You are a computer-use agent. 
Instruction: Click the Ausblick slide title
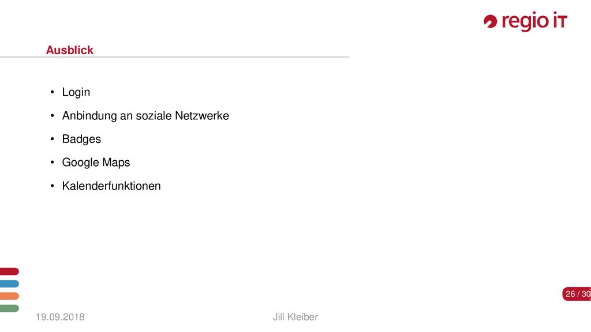[70, 50]
